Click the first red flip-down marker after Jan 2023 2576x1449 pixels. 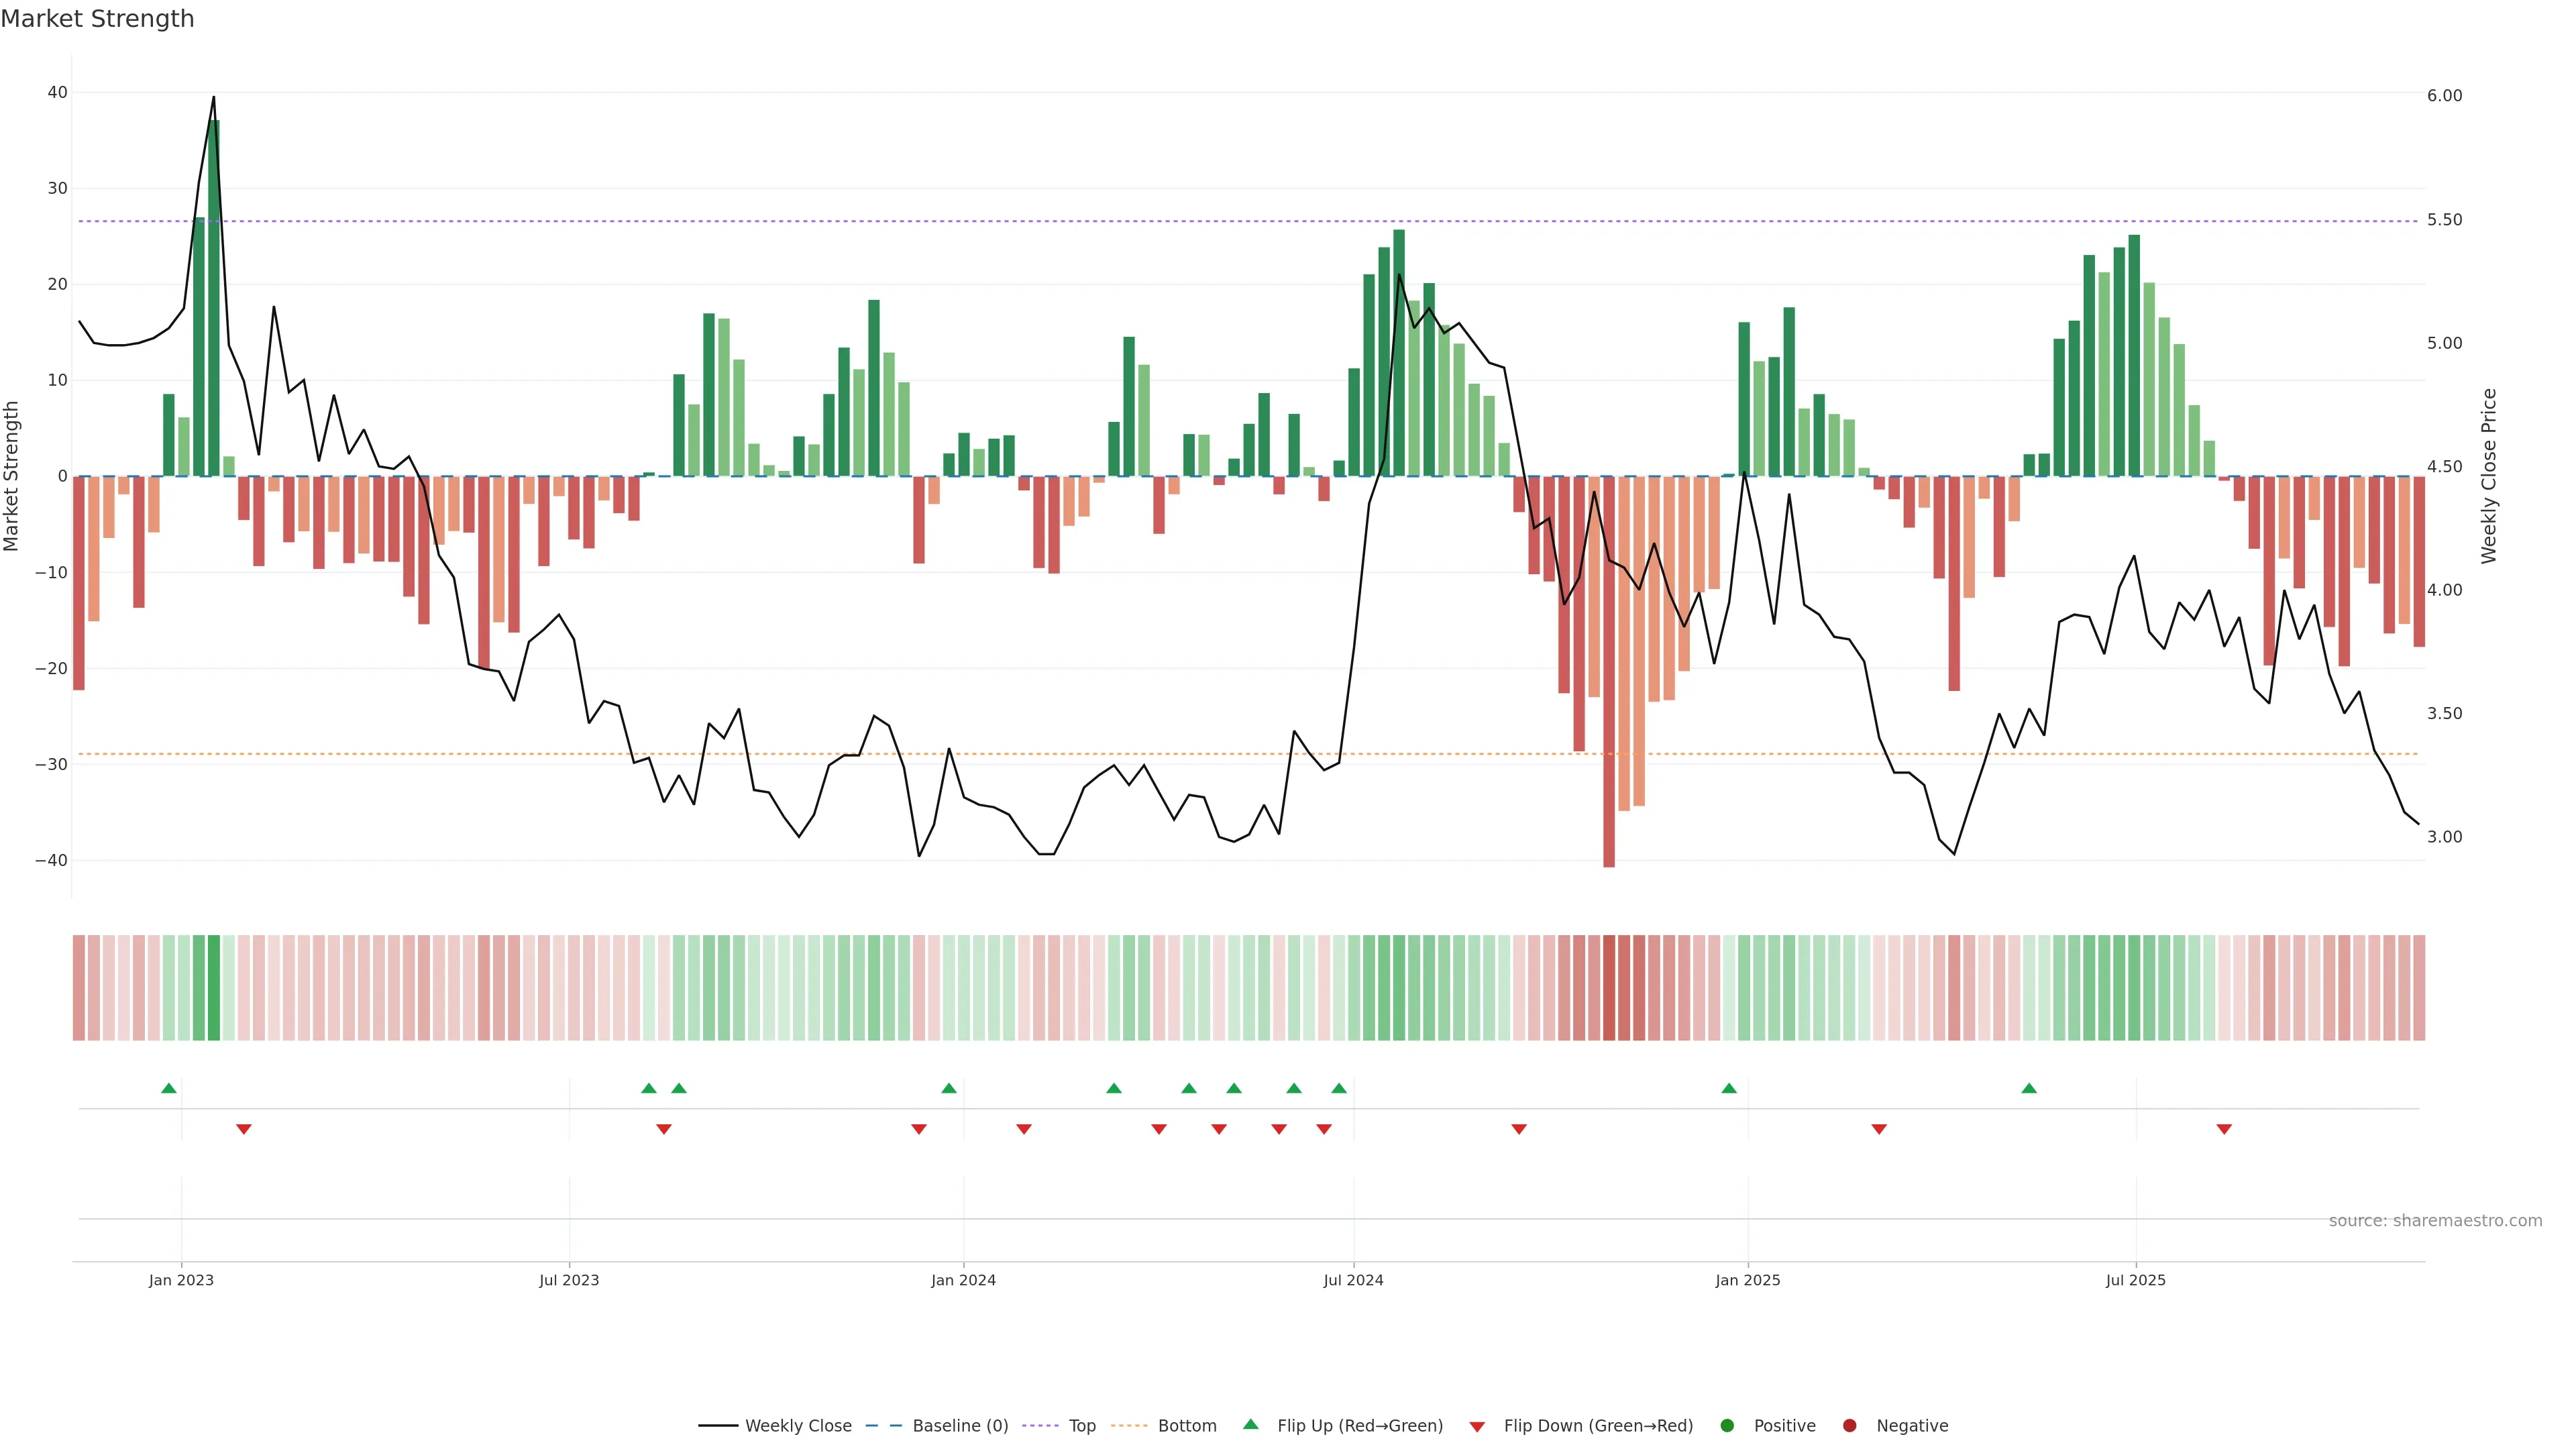pos(244,1129)
